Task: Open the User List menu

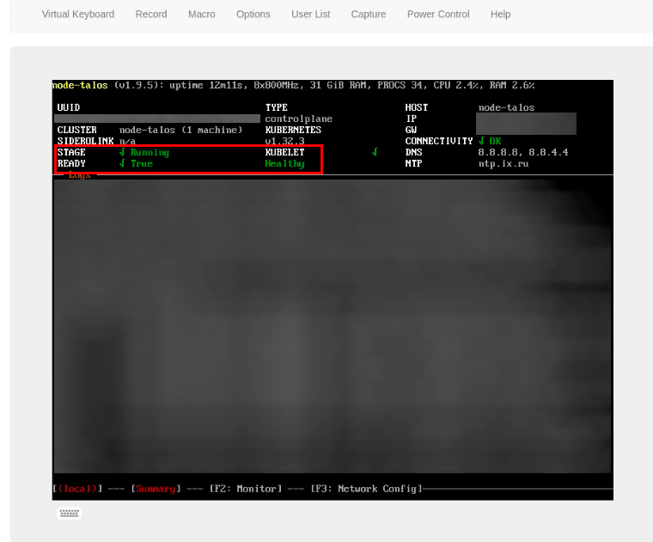Action: [x=311, y=15]
